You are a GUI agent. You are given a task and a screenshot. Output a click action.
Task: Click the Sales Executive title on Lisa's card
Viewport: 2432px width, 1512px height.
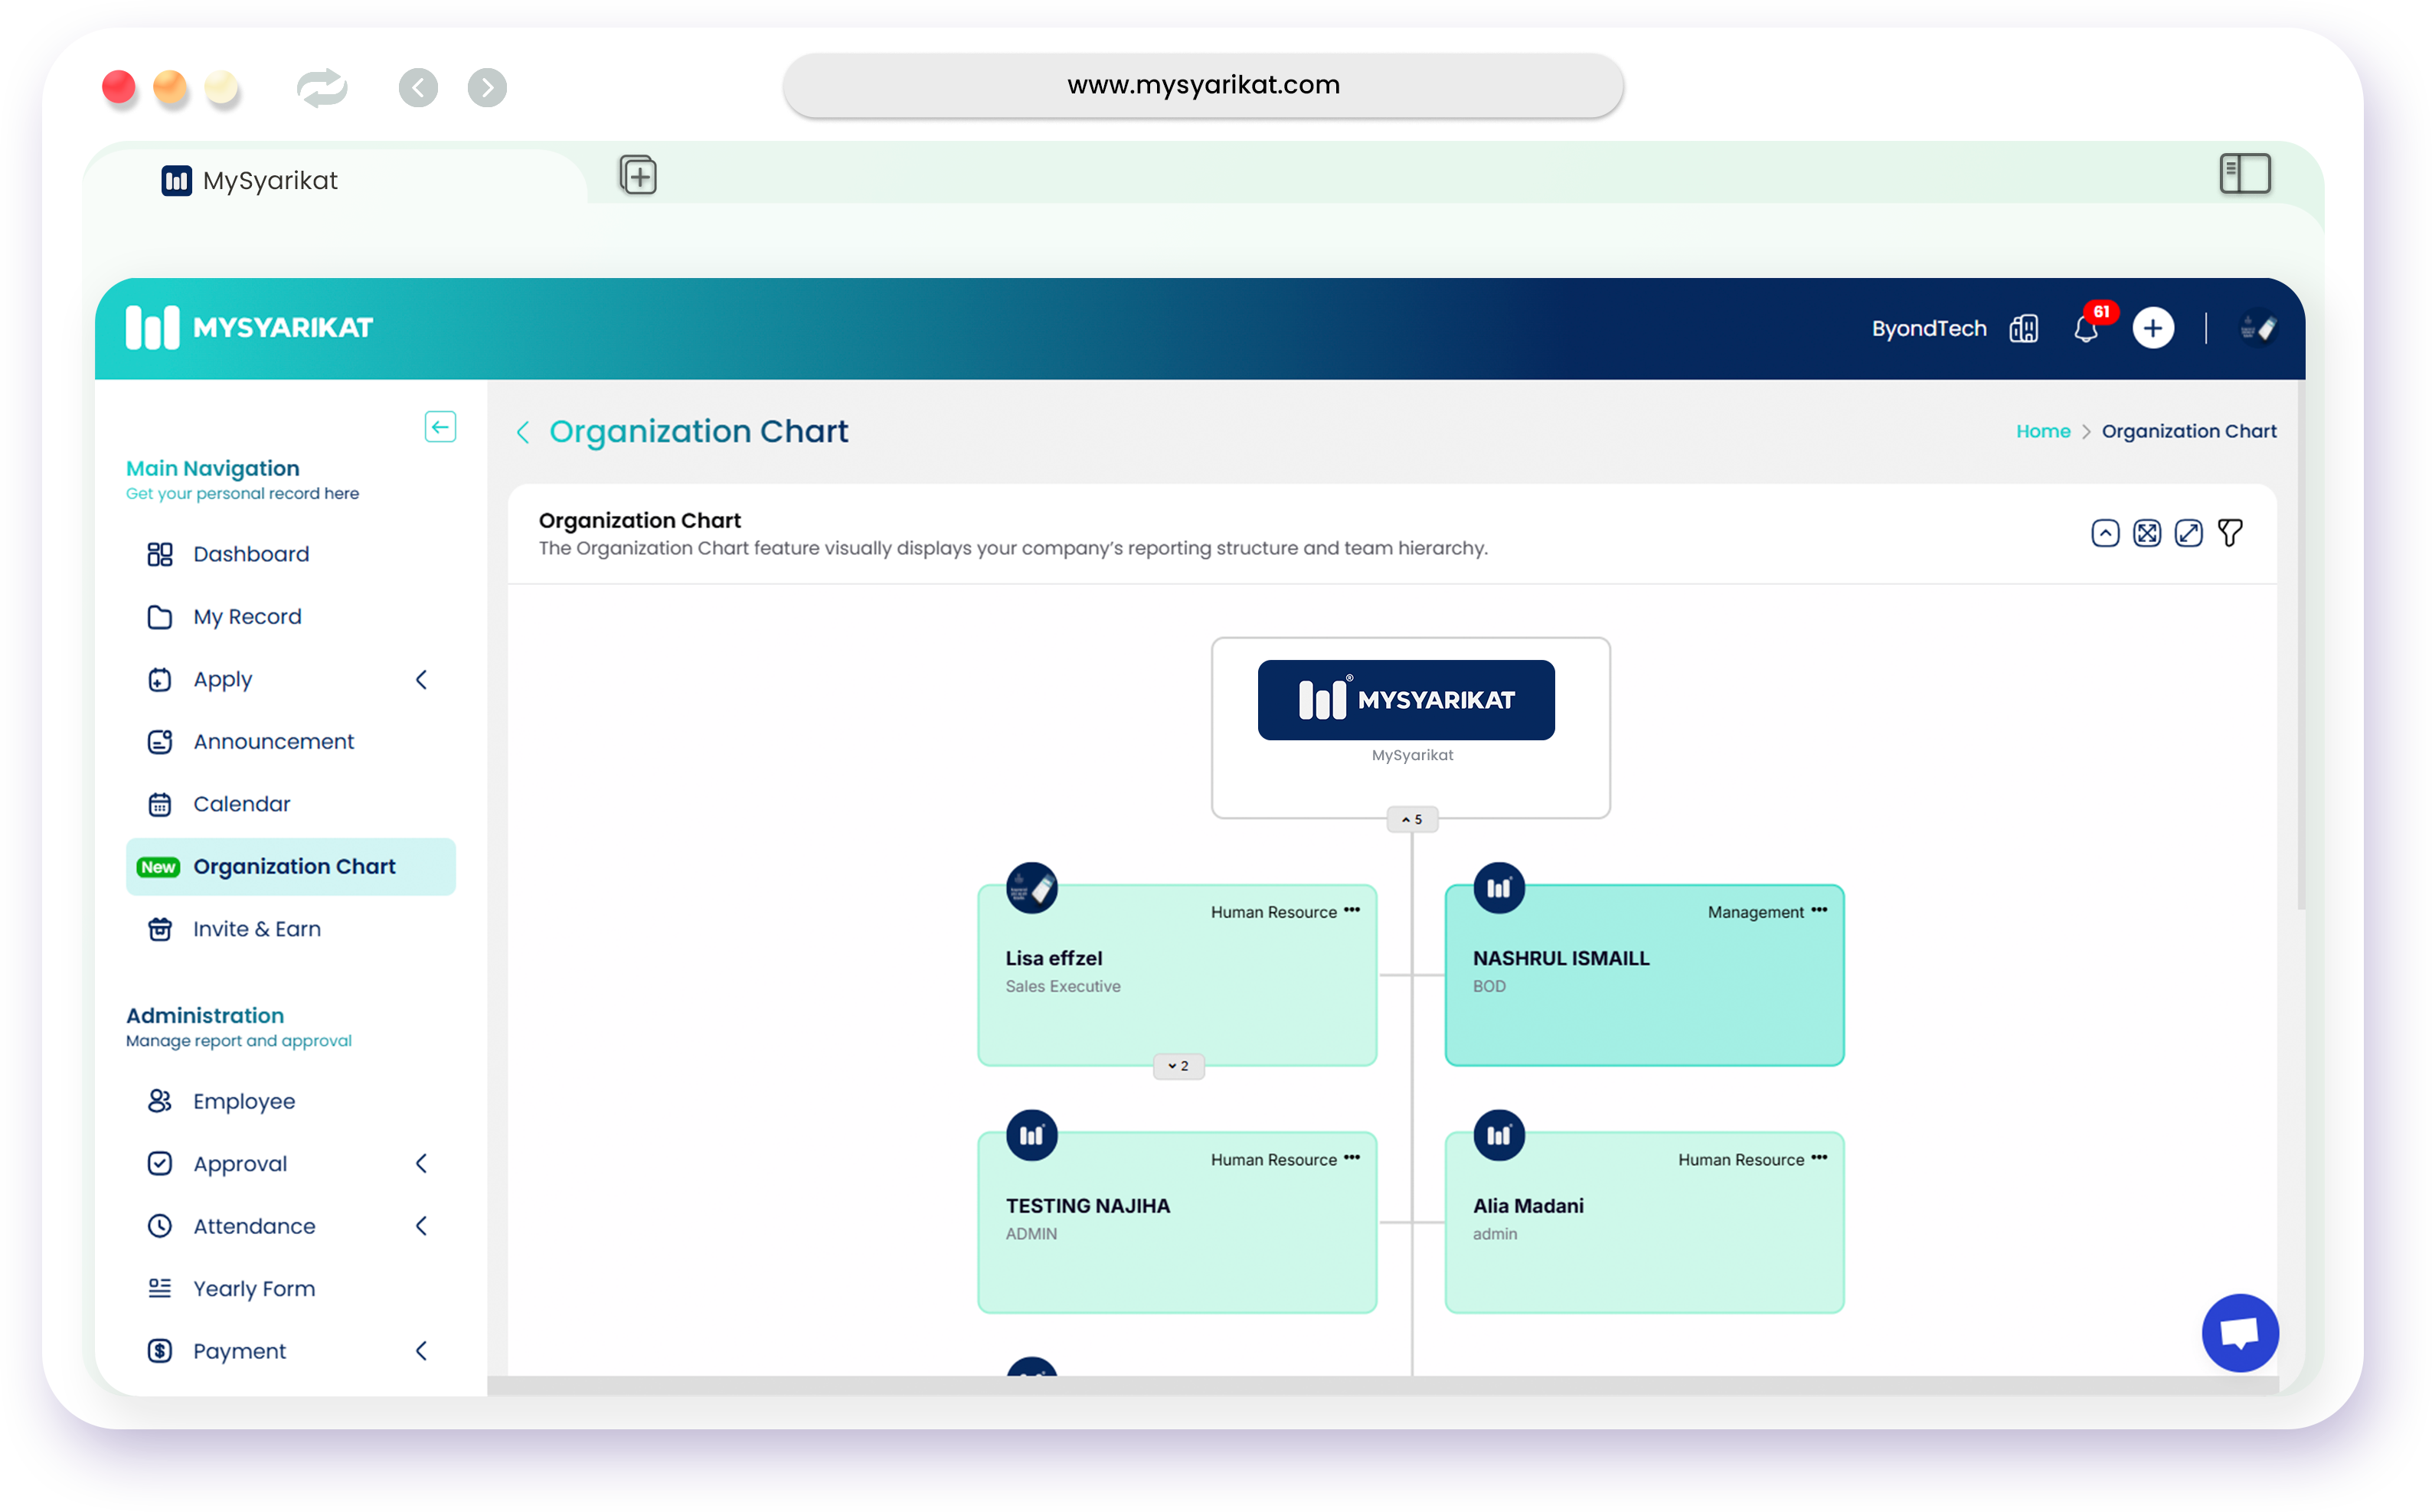pyautogui.click(x=1062, y=986)
